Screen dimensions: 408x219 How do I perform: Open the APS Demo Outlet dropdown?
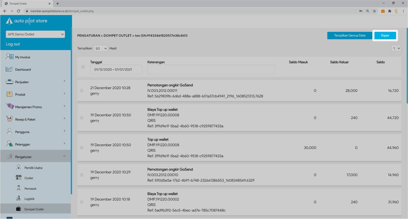point(35,34)
